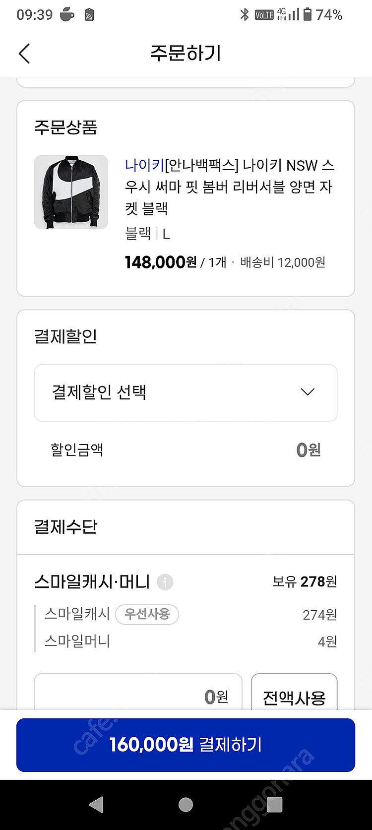Tap the 우선사용 badge beside 스마일캐시
372x830 pixels.
[147, 614]
